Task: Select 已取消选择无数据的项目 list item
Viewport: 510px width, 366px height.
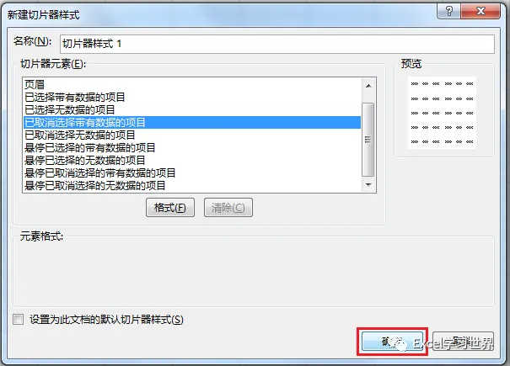Action: [192, 135]
